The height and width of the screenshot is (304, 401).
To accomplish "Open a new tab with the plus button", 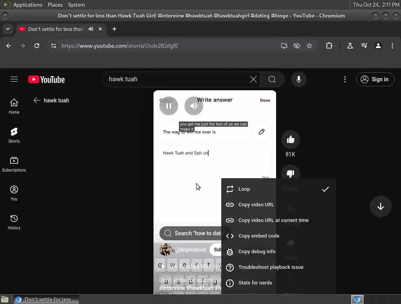I will click(114, 29).
